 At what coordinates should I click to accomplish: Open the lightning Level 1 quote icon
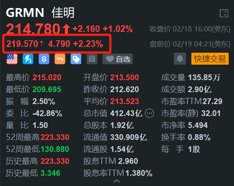28,59
